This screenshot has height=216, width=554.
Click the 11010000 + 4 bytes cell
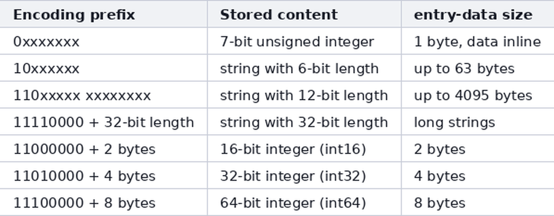click(x=103, y=175)
